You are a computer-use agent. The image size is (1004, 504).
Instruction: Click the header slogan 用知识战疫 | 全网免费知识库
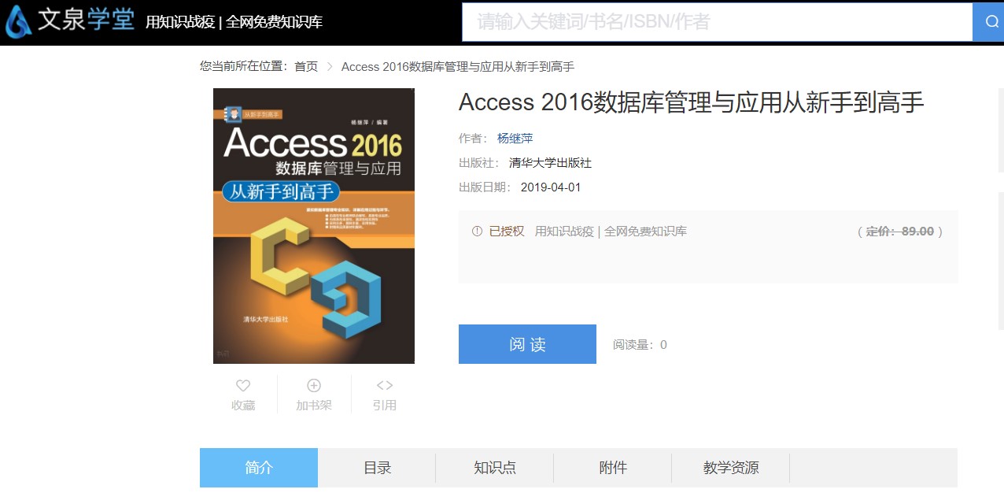[x=234, y=22]
